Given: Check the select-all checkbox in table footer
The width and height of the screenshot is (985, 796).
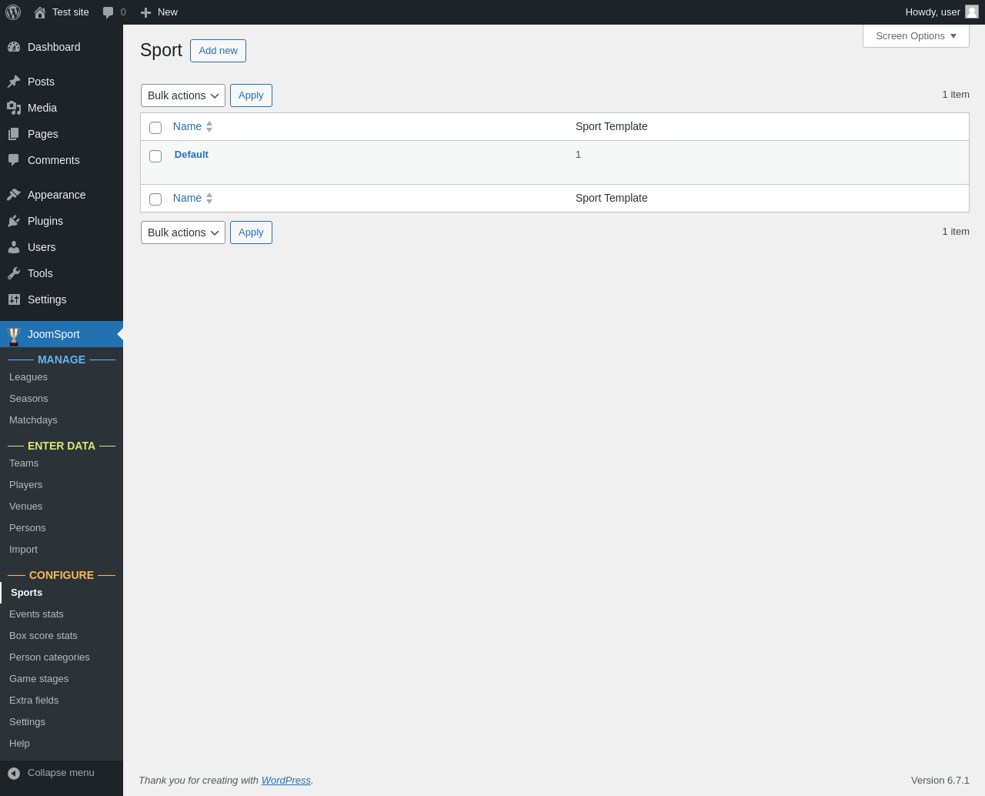Looking at the screenshot, I should pos(155,199).
